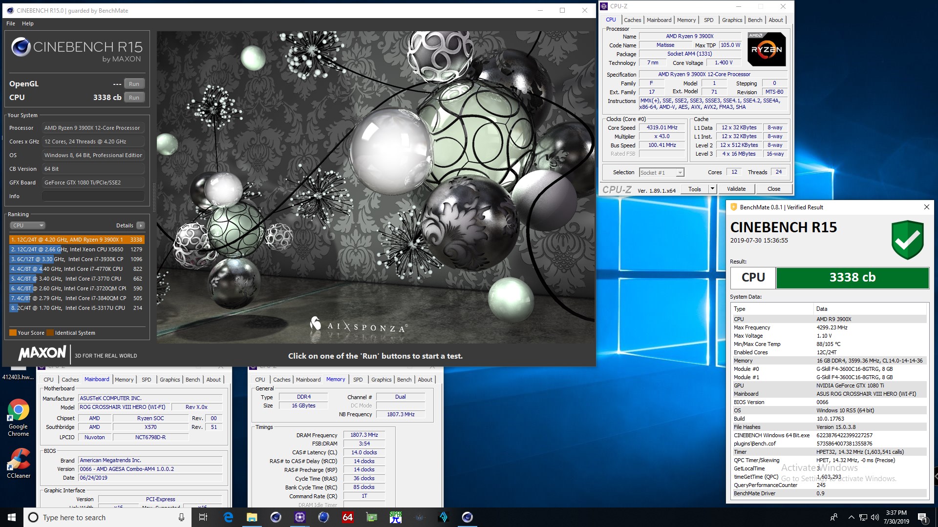Open the Windows Start menu

pos(12,517)
